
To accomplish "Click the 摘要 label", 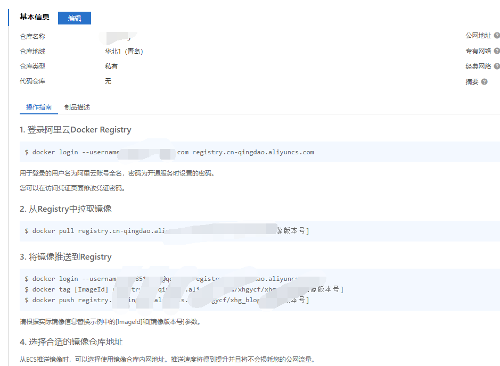I will coord(472,82).
